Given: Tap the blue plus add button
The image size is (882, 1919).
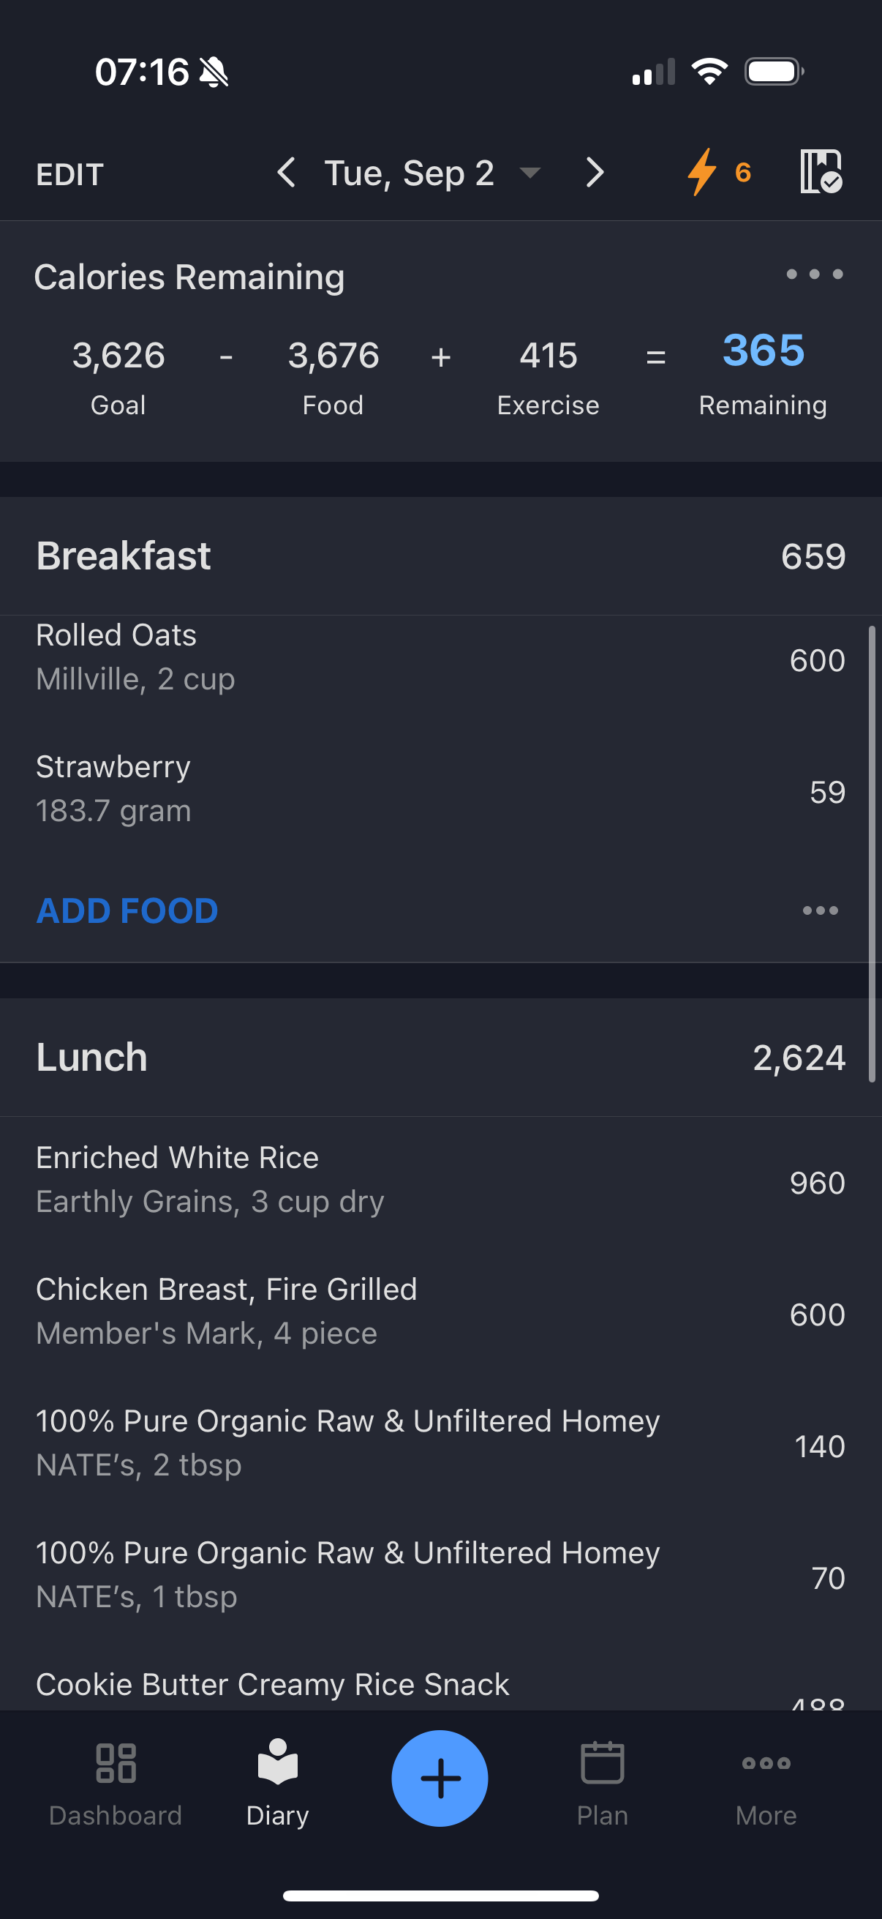Looking at the screenshot, I should [x=440, y=1778].
